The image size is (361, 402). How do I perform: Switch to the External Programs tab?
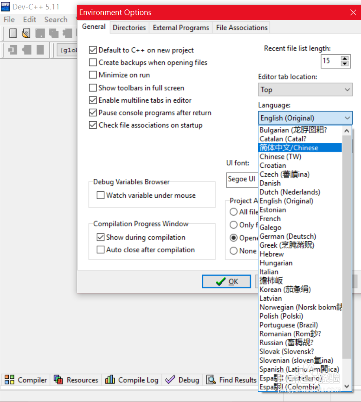181,28
